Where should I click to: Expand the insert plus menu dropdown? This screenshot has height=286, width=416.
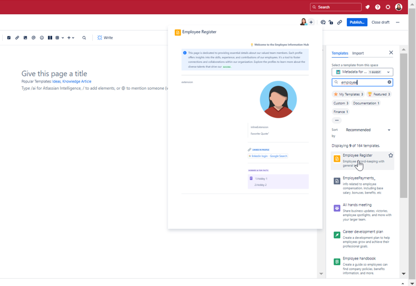[70, 38]
